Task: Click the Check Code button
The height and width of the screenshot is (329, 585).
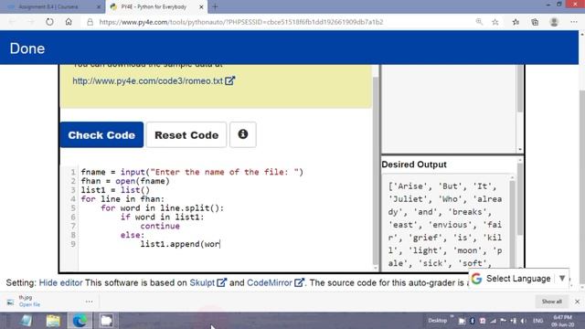Action: pos(101,134)
